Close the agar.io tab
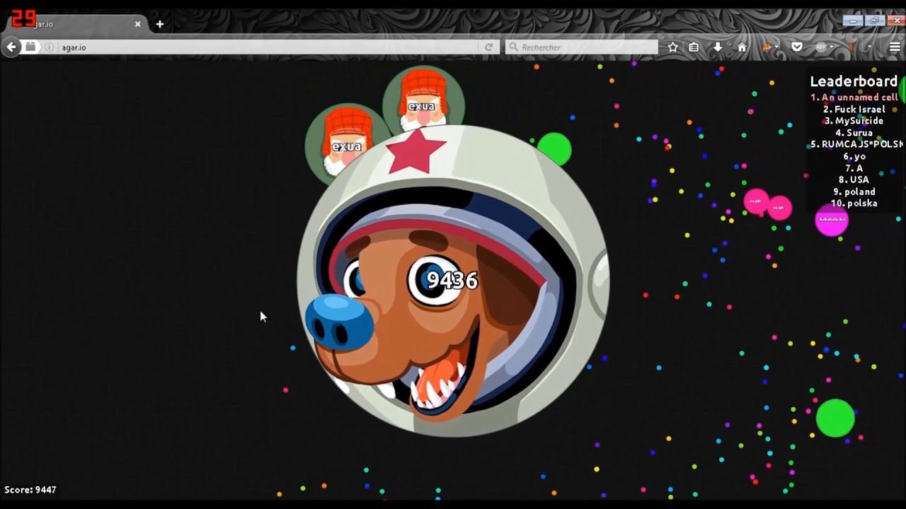 click(x=137, y=24)
